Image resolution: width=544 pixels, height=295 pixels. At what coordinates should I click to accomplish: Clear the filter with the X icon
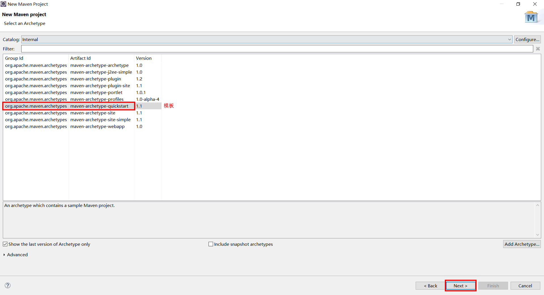point(538,49)
